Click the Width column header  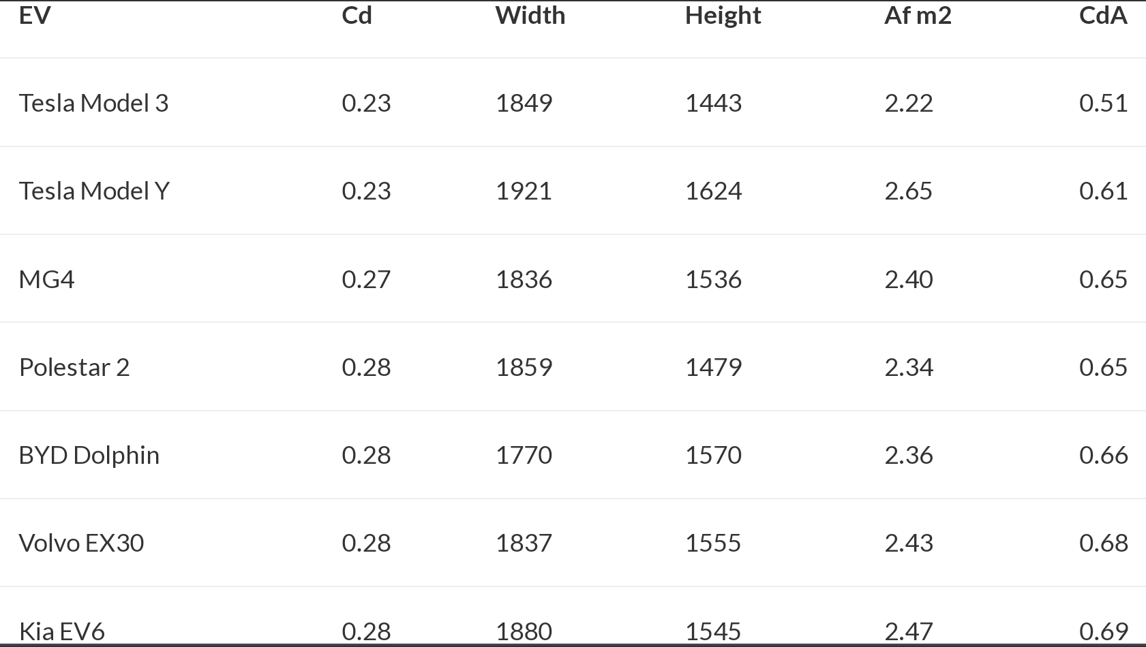tap(530, 15)
